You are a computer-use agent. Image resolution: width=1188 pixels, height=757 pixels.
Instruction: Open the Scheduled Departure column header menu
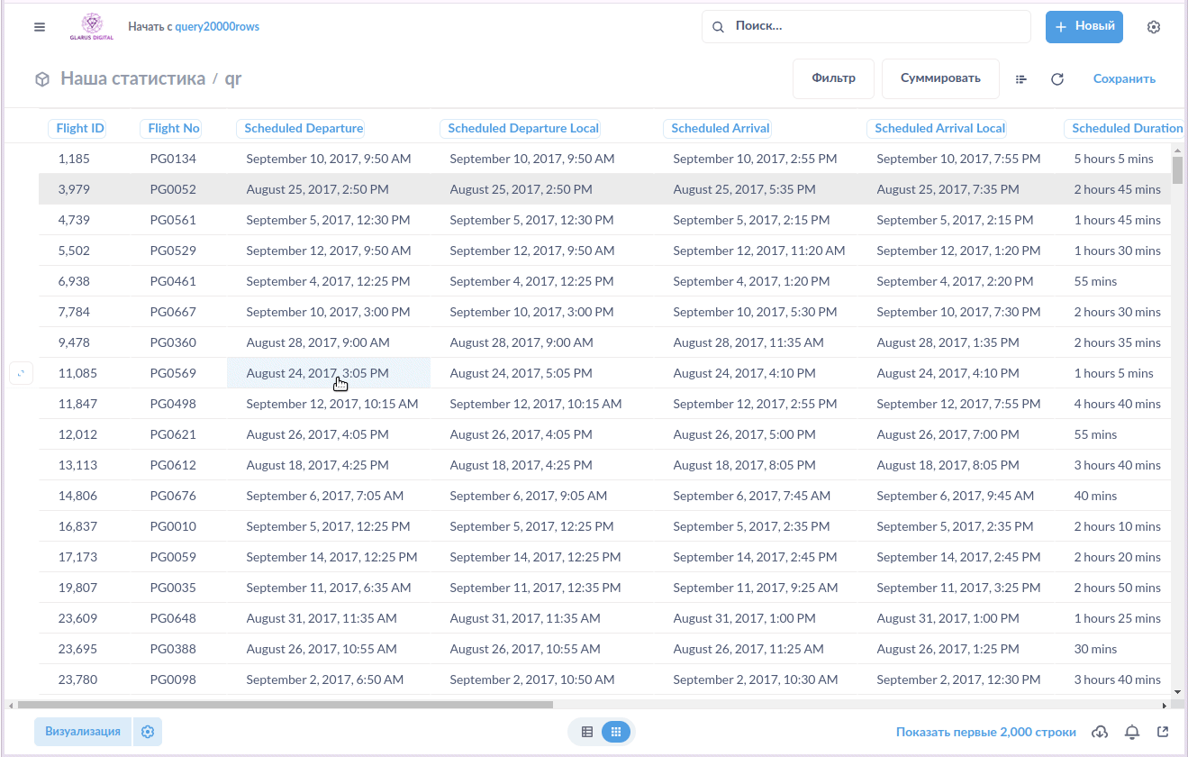click(304, 128)
